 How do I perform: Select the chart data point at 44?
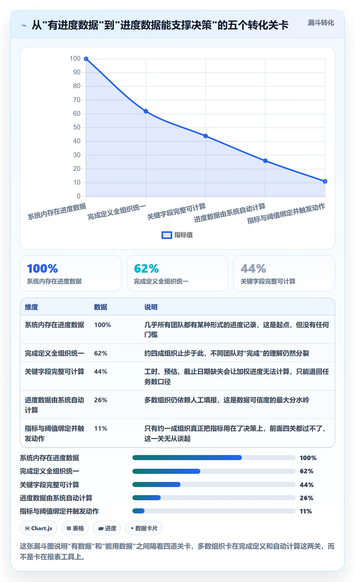(x=206, y=136)
